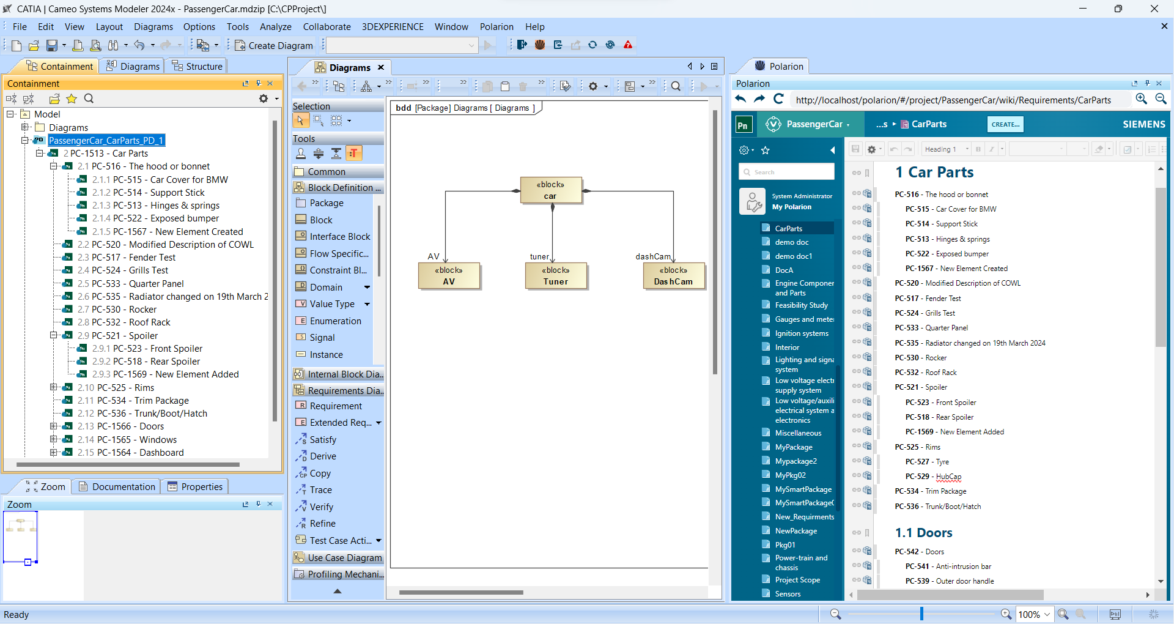1174x624 pixels.
Task: Collapse the PC-516 tree node
Action: (54, 166)
